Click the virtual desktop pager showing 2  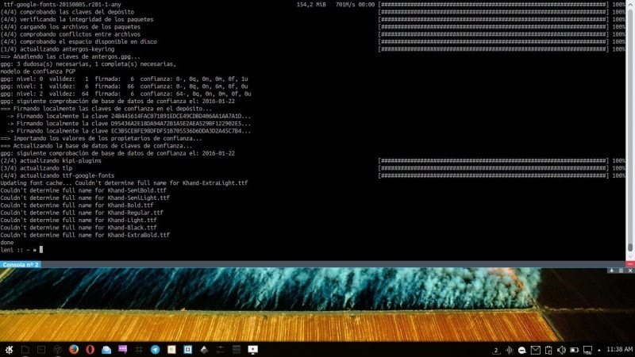tap(496, 350)
